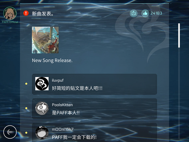Click the m00nl16h7 username
The width and height of the screenshot is (189, 142).
(x=63, y=129)
